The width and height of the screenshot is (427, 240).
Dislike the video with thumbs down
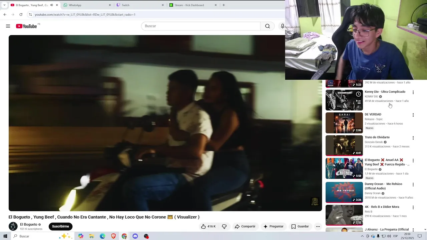pos(224,226)
